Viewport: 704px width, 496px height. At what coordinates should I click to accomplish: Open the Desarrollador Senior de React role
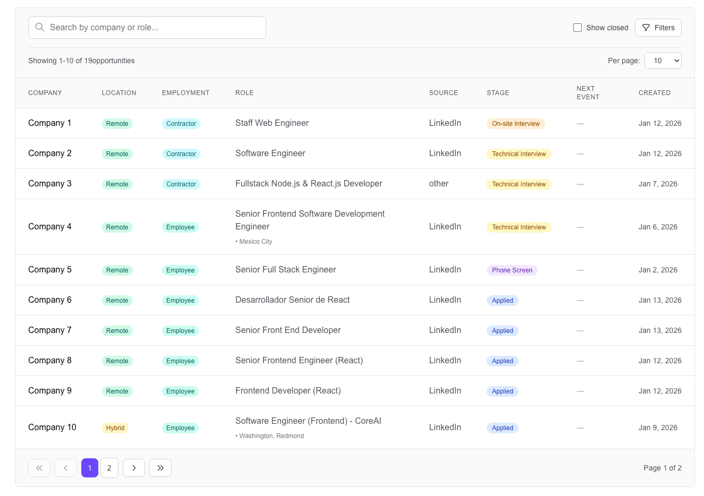click(x=292, y=300)
